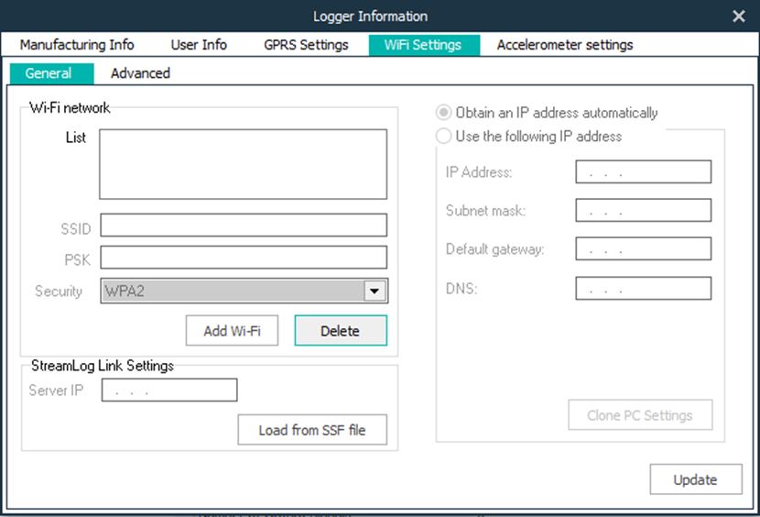Close the Logger Information dialog
Image resolution: width=760 pixels, height=517 pixels.
pyautogui.click(x=739, y=16)
